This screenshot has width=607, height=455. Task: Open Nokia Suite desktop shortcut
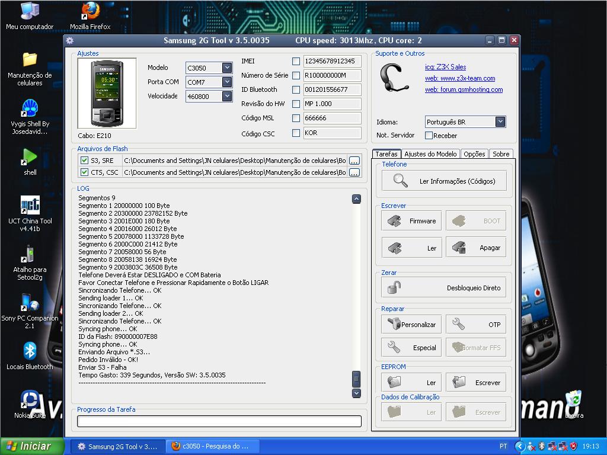tap(30, 404)
